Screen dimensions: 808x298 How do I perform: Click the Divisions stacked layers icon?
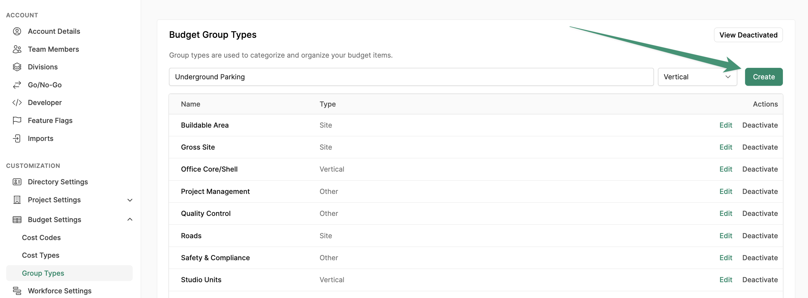[x=17, y=67]
